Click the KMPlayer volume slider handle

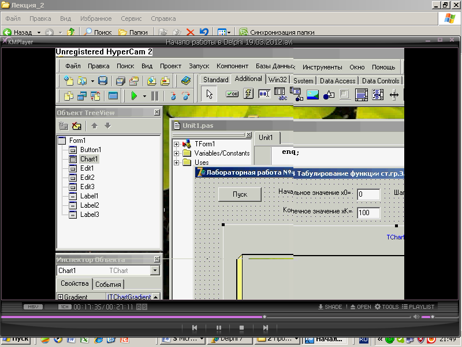[432, 317]
